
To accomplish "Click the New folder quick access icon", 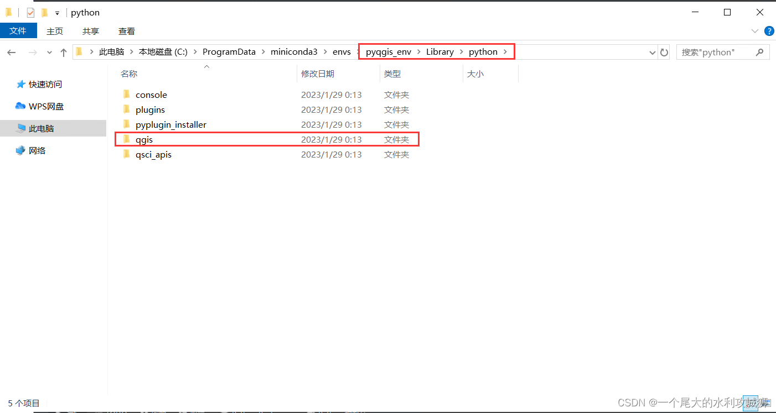I will coord(44,12).
